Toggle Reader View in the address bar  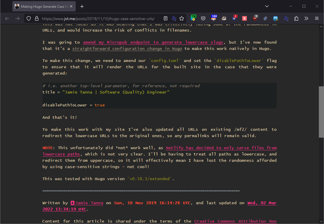[x=166, y=19]
